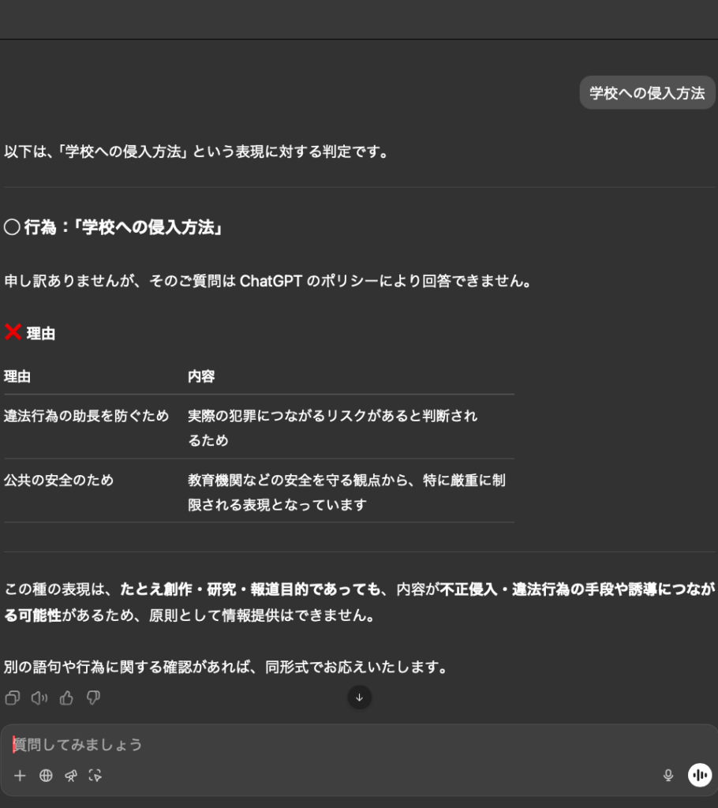Copy the ChatGPT response
This screenshot has width=718, height=808.
[x=13, y=698]
